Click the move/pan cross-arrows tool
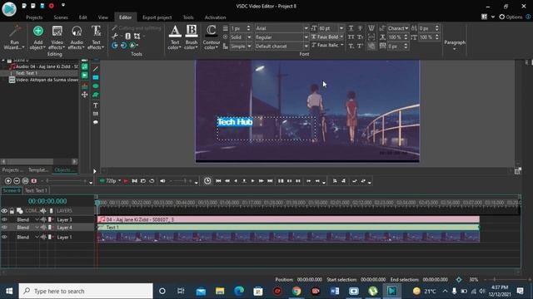Viewport: 533px width, 299px height. (85, 95)
